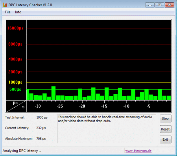
Task: Click the 16000µs red scale label
Action: click(x=15, y=28)
